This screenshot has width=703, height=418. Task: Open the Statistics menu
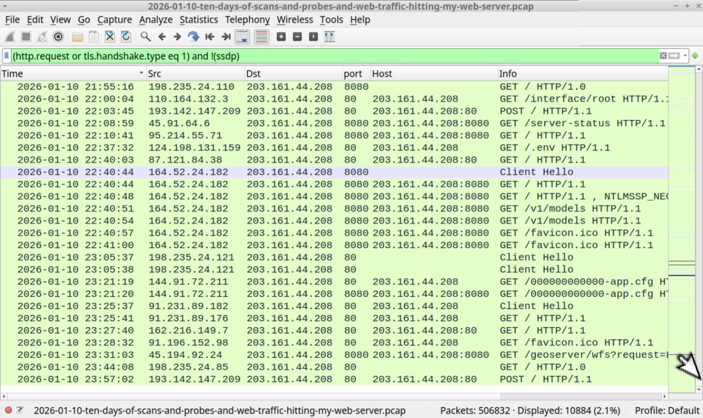(198, 20)
